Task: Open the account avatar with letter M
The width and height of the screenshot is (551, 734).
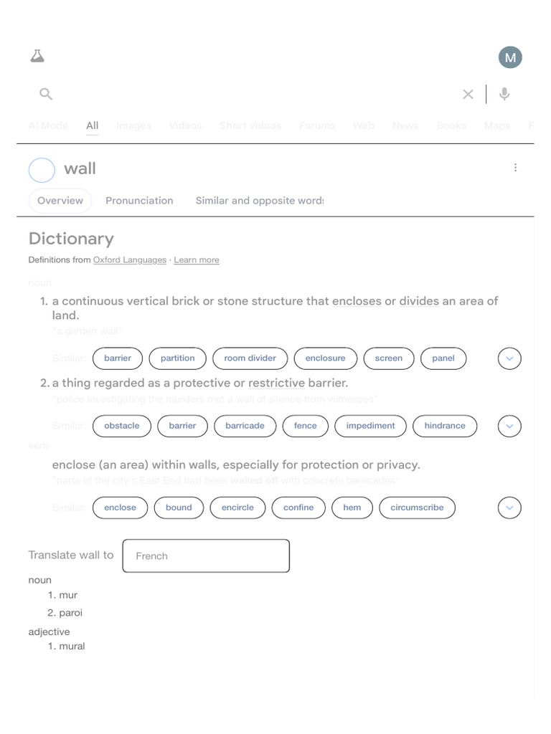Action: point(510,57)
